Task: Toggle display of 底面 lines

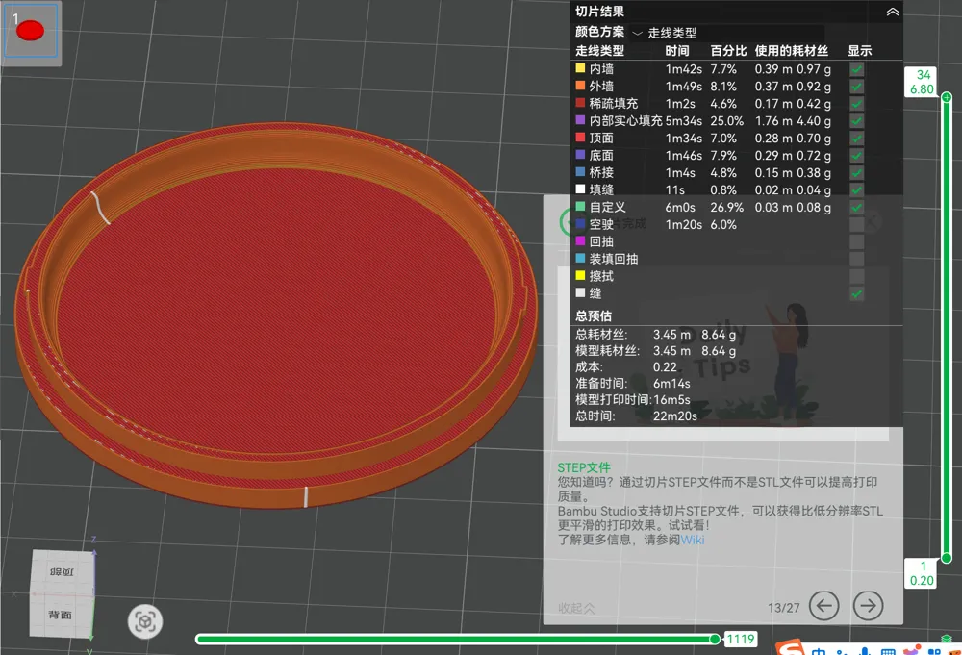Action: click(x=856, y=155)
